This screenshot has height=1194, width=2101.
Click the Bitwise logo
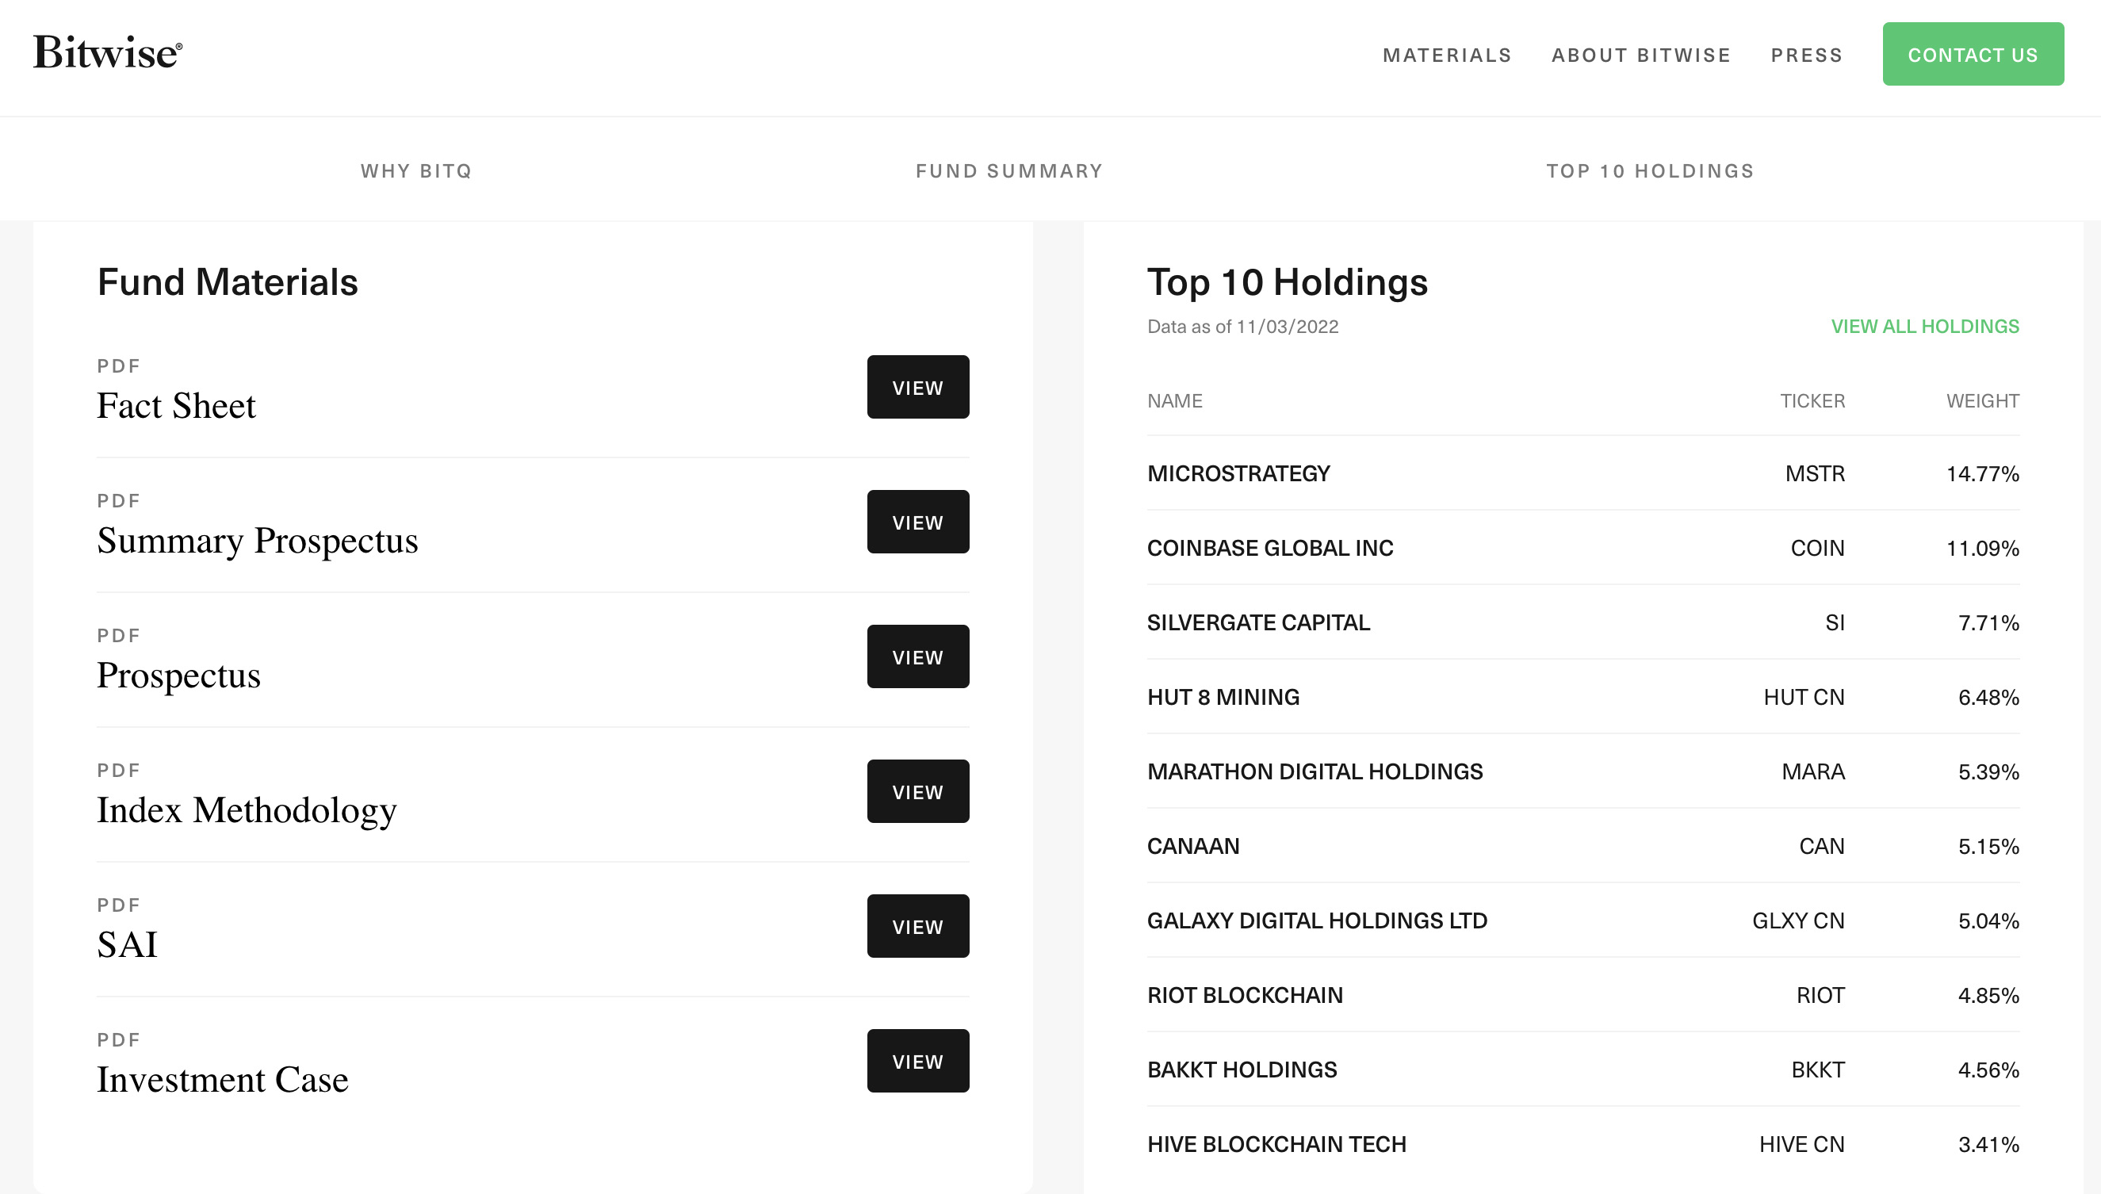[107, 53]
